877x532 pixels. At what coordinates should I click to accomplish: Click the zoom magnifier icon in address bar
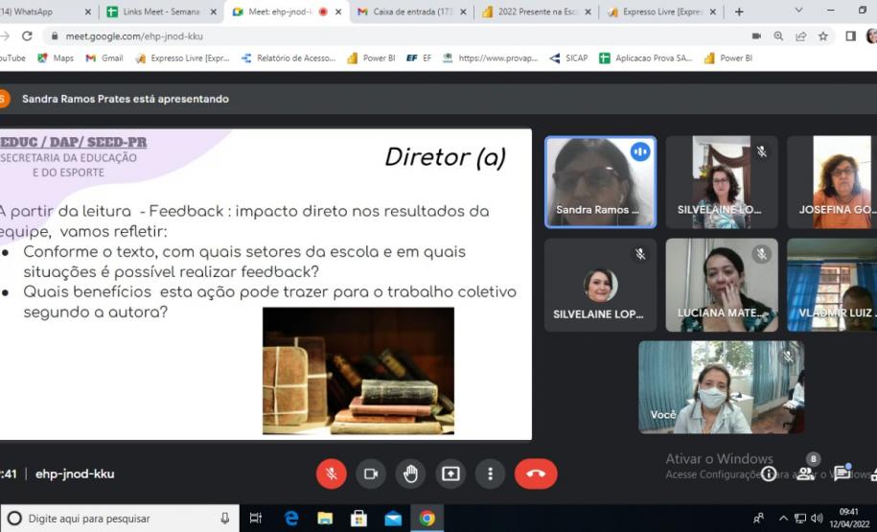click(778, 35)
